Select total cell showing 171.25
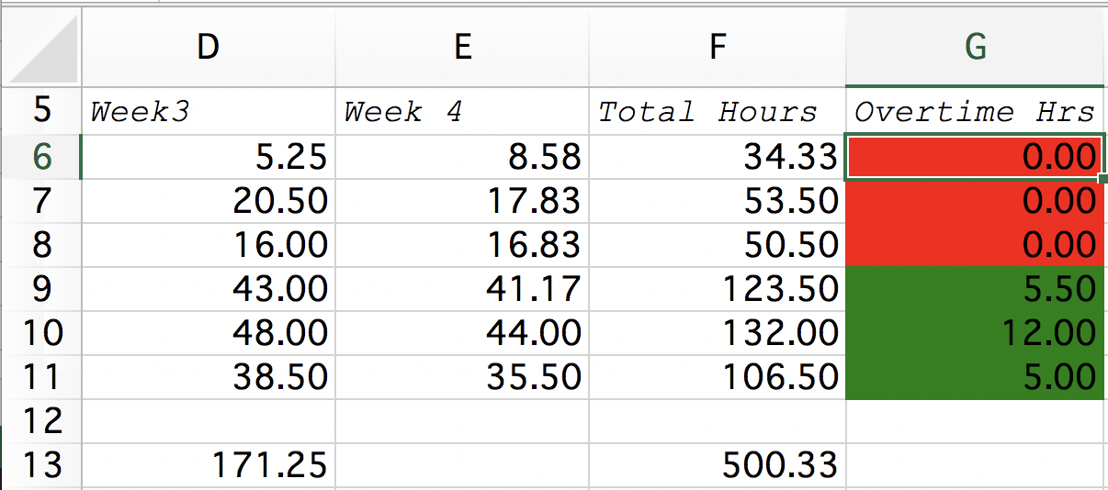The image size is (1108, 490). pos(209,465)
